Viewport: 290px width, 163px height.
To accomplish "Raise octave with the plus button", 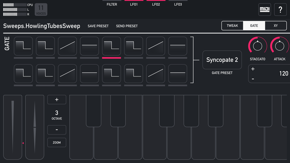I will click(57, 100).
